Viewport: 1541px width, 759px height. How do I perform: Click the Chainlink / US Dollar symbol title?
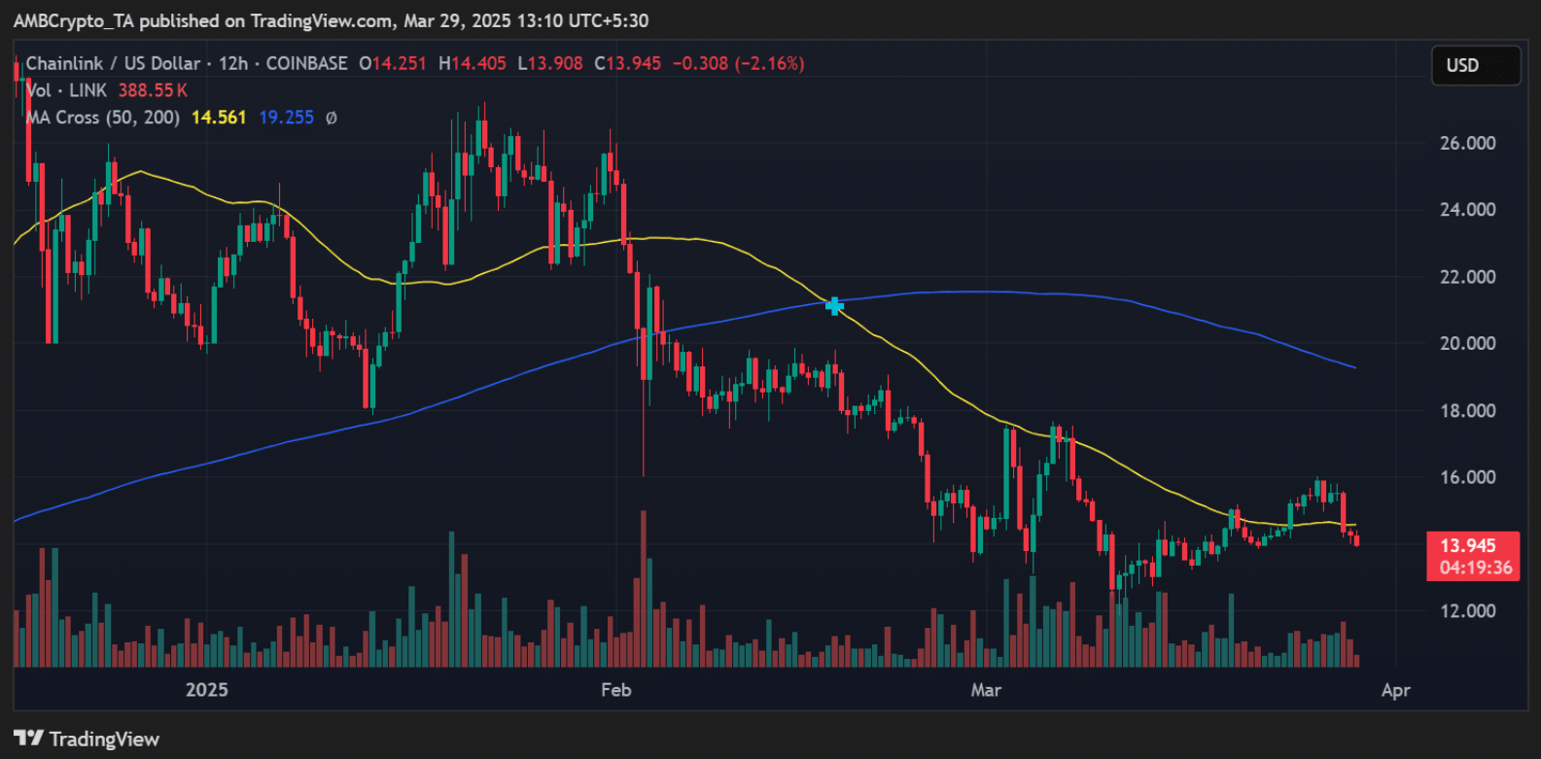(x=113, y=63)
